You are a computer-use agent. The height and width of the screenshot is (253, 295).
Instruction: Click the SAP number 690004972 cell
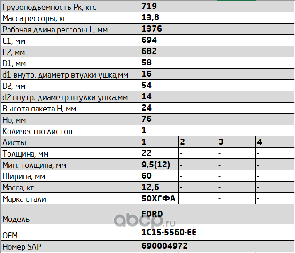click(x=164, y=246)
